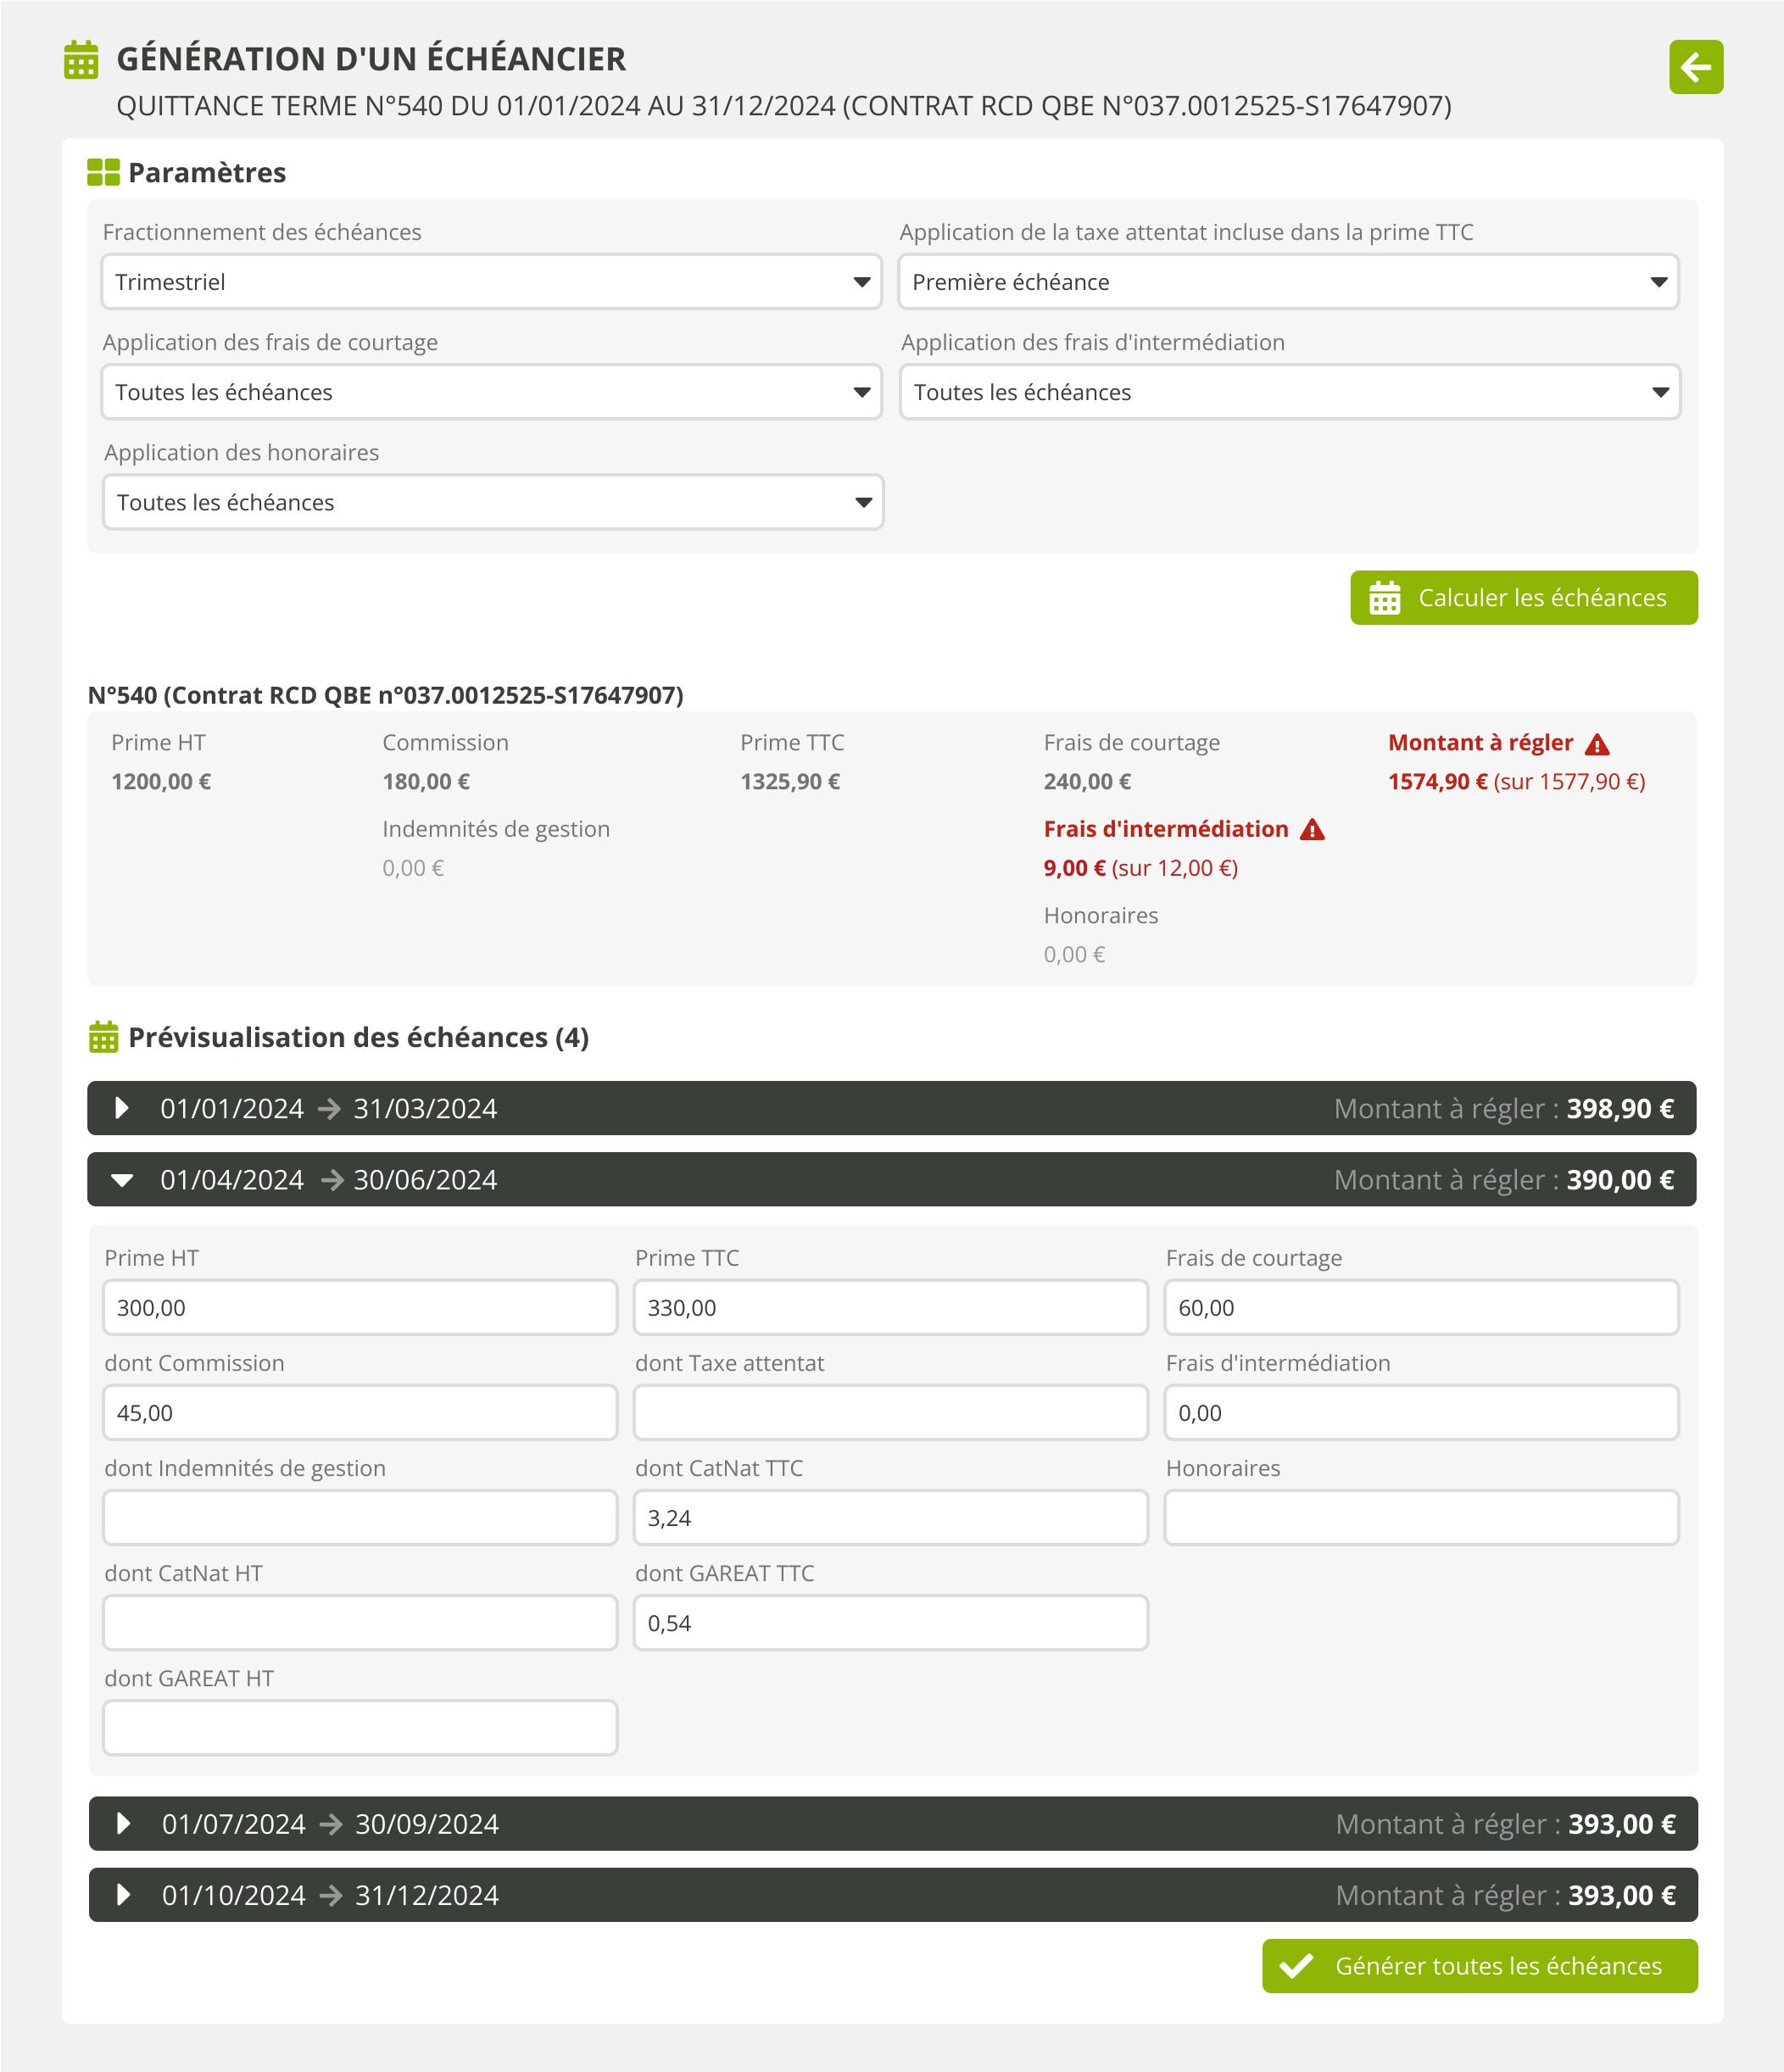
Task: Click the Prime HT input field showing 300,00
Action: click(x=359, y=1307)
